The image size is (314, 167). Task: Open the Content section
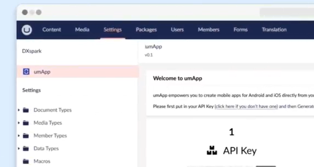tap(51, 30)
